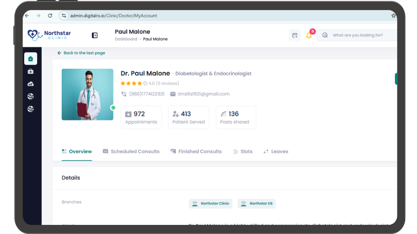This screenshot has height=234, width=417.
Task: Select the Overview tab
Action: click(x=77, y=152)
